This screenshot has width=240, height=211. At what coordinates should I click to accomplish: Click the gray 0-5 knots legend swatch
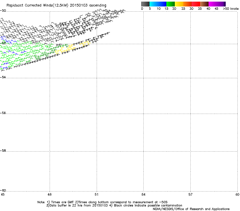(145, 4)
